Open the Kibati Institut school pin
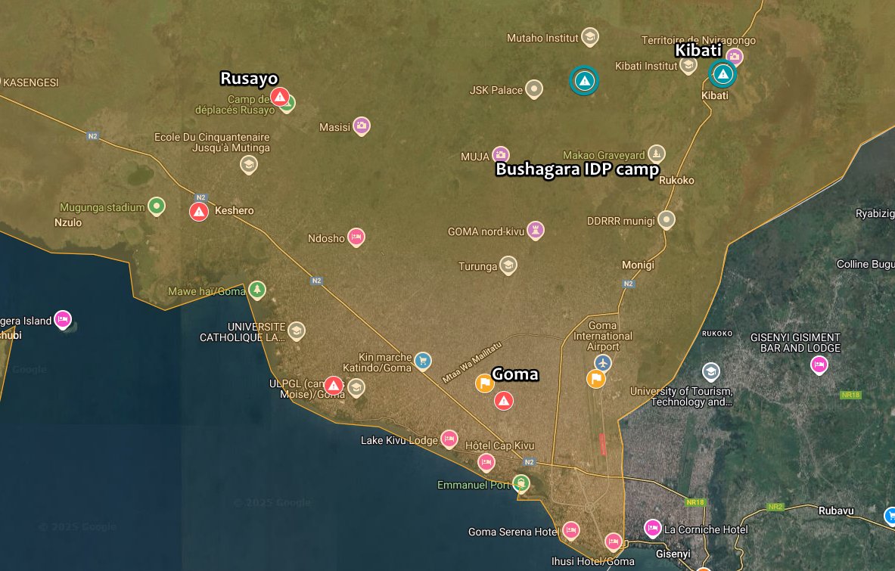Screen dimensions: 895x571 688,65
